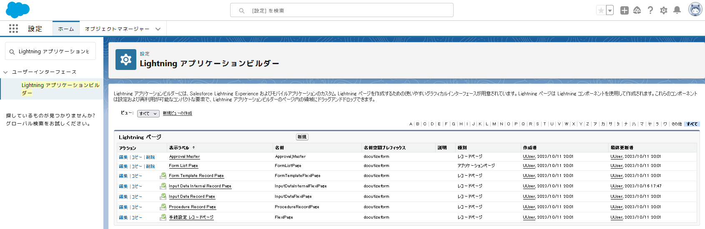This screenshot has height=229, width=705.
Task: Filter list by letter A
Action: point(411,124)
